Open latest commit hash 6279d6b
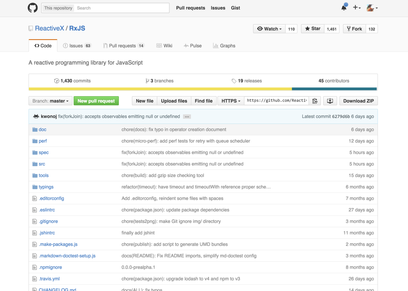Image resolution: width=408 pixels, height=291 pixels. [341, 116]
